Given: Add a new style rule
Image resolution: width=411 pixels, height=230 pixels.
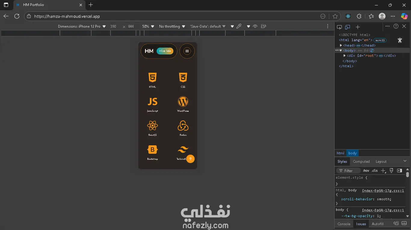Looking at the screenshot, I should click(x=383, y=171).
